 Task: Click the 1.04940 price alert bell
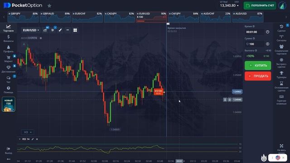point(230,100)
